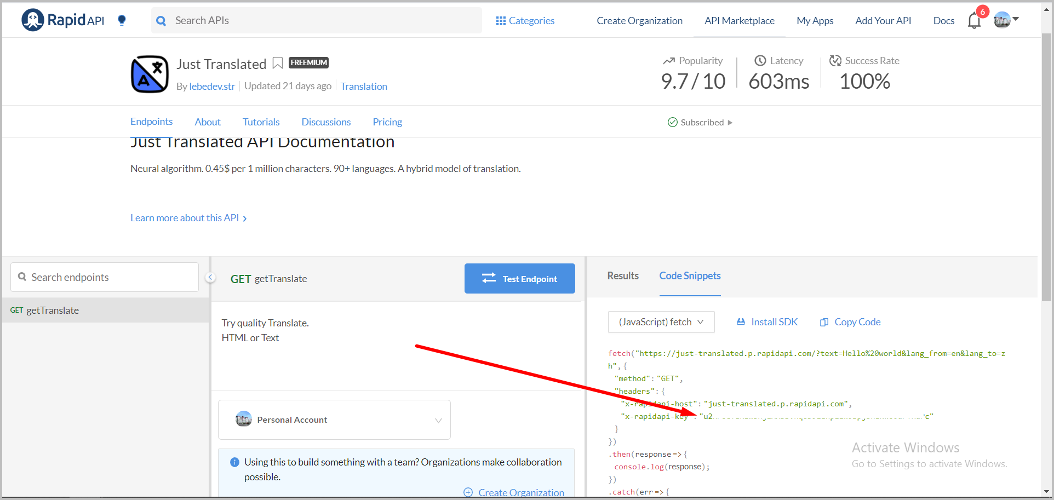Collapse the endpoints sidebar chevron
This screenshot has width=1054, height=500.
click(210, 278)
